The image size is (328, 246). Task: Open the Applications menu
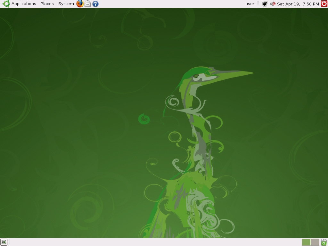pyautogui.click(x=24, y=4)
